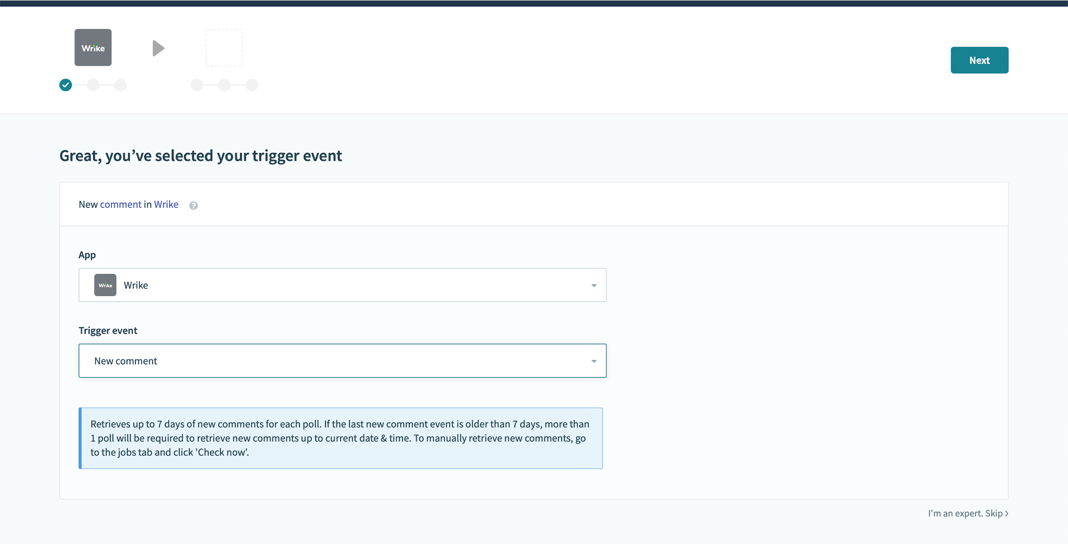Click the help question mark icon
The width and height of the screenshot is (1068, 544).
[194, 206]
